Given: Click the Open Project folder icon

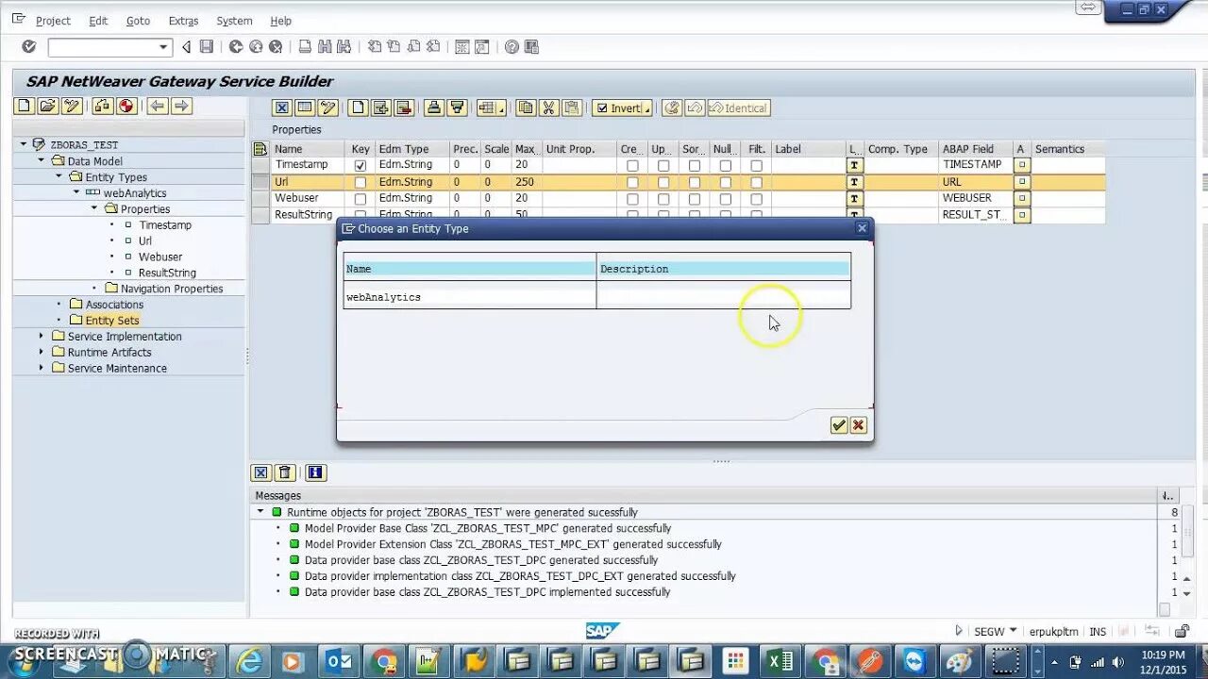Looking at the screenshot, I should tap(47, 106).
